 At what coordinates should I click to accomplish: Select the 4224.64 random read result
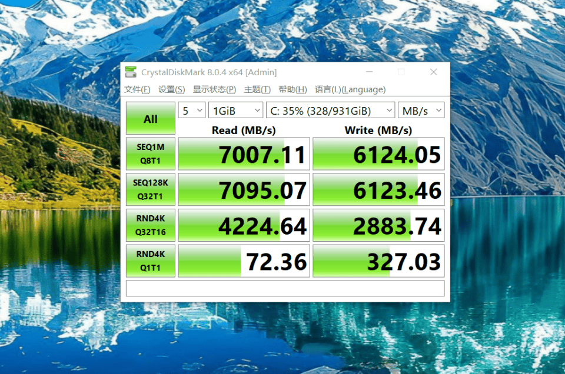[244, 225]
